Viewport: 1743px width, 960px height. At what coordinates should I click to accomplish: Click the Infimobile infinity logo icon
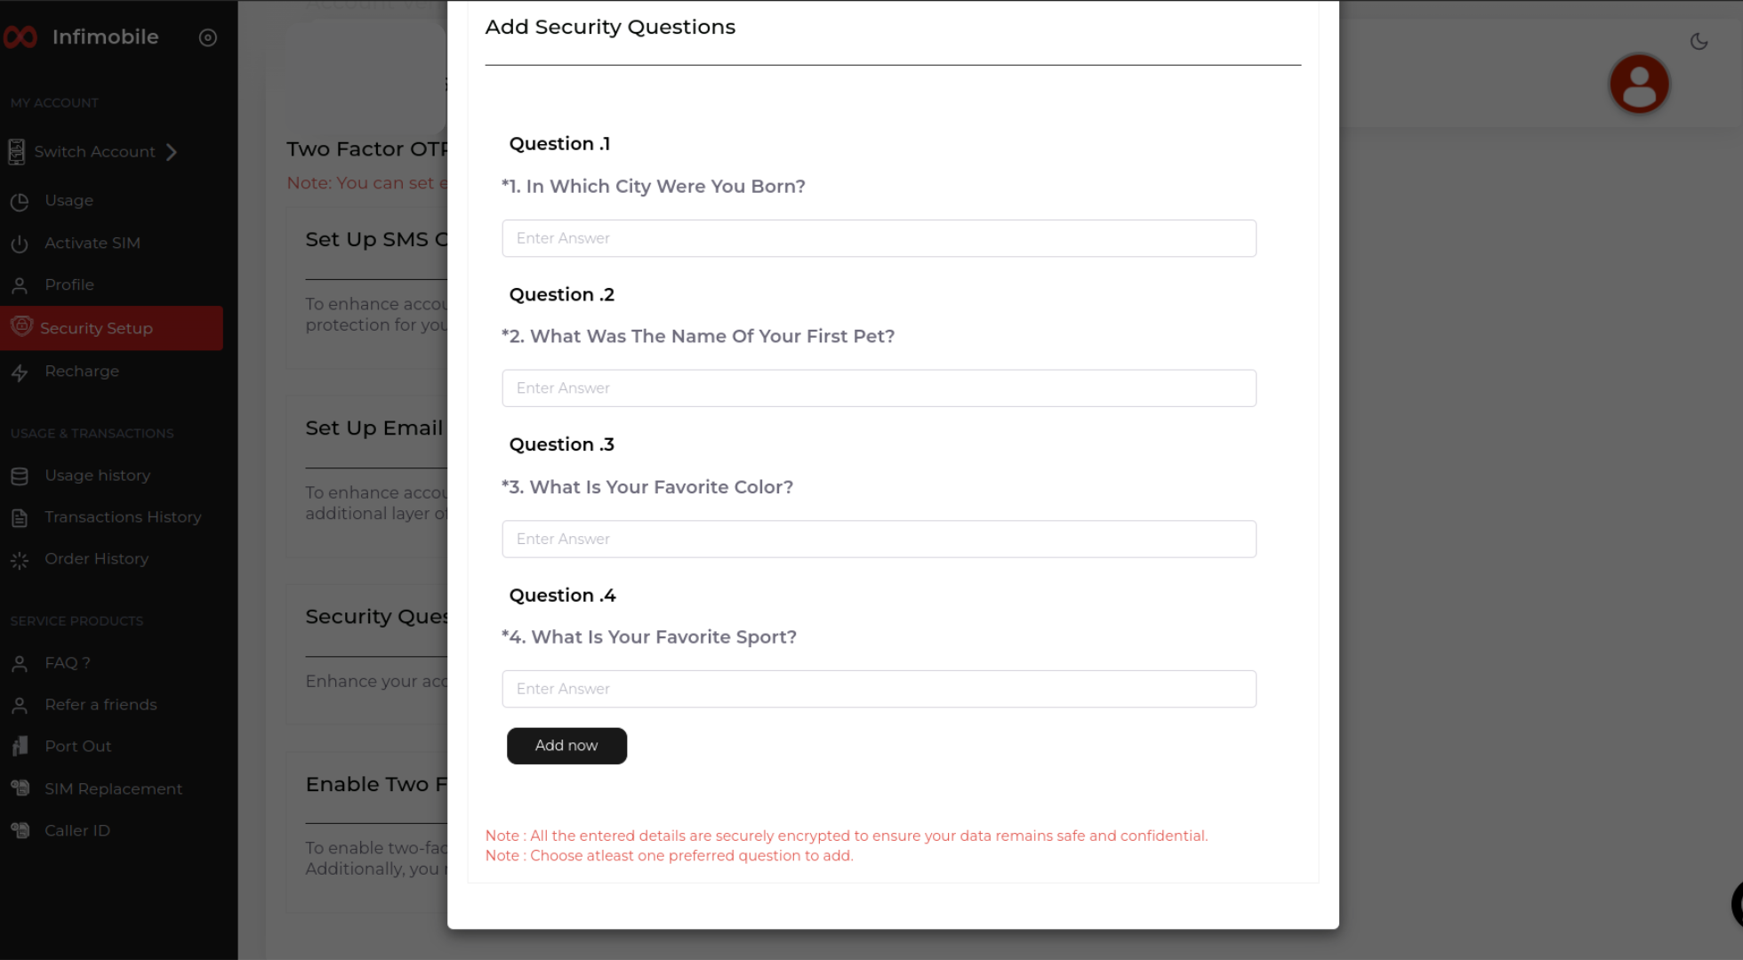click(x=20, y=37)
